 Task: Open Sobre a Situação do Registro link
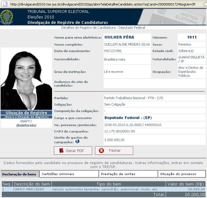coord(27,117)
